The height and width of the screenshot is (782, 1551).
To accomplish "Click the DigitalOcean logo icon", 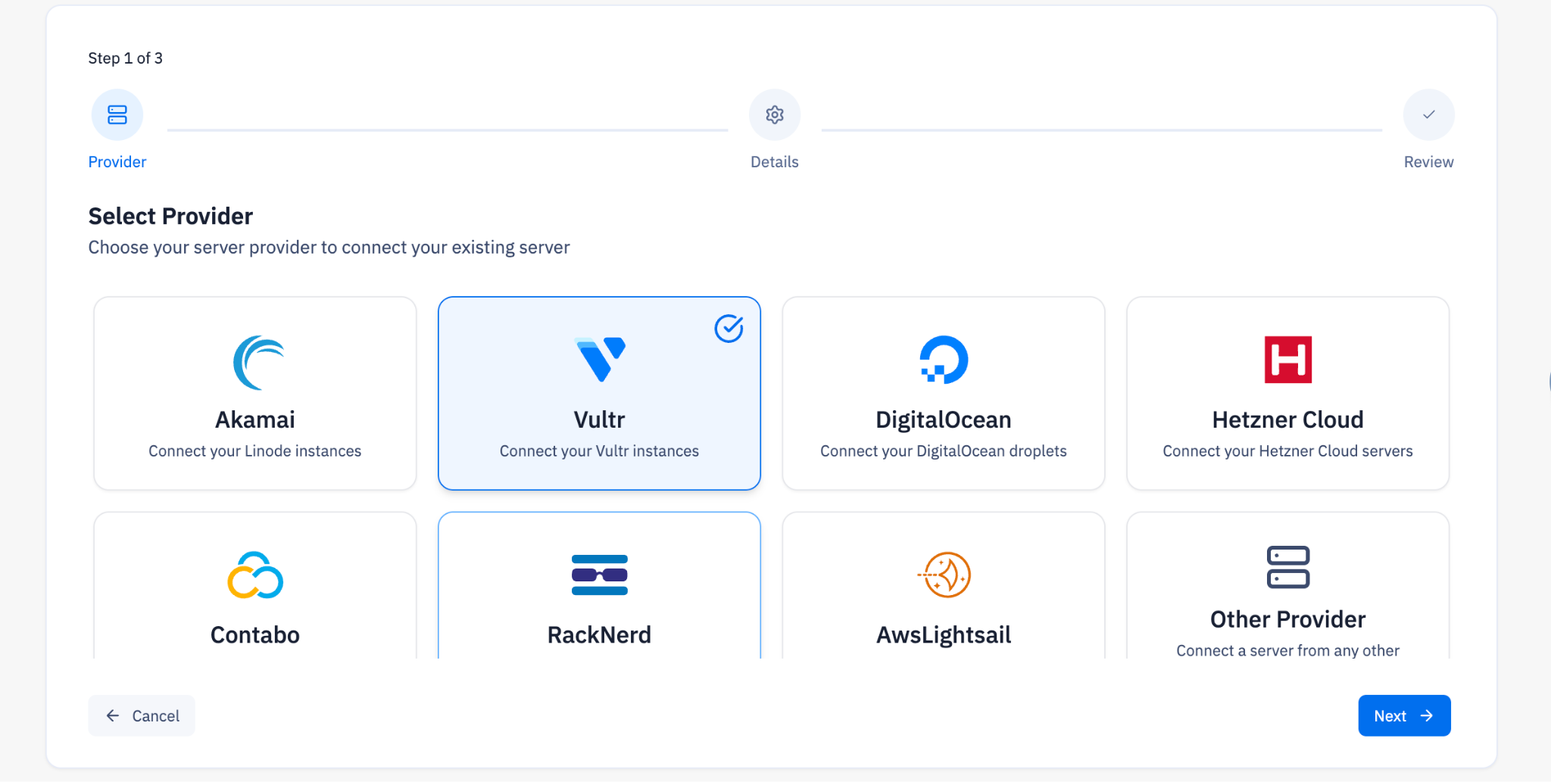I will [944, 360].
